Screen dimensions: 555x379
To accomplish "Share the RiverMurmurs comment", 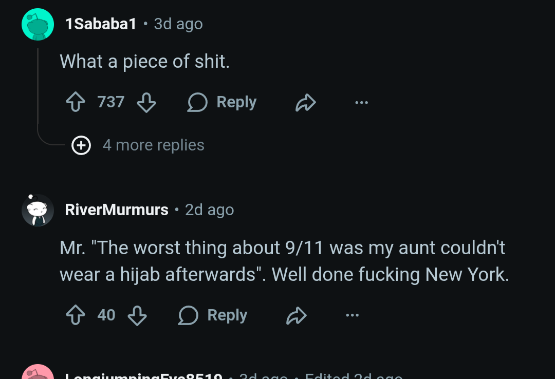I will (x=296, y=315).
